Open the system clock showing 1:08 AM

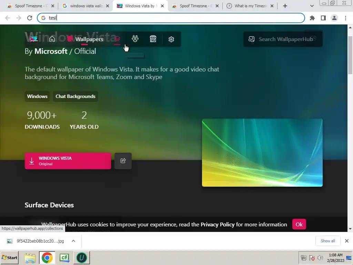tap(336, 258)
